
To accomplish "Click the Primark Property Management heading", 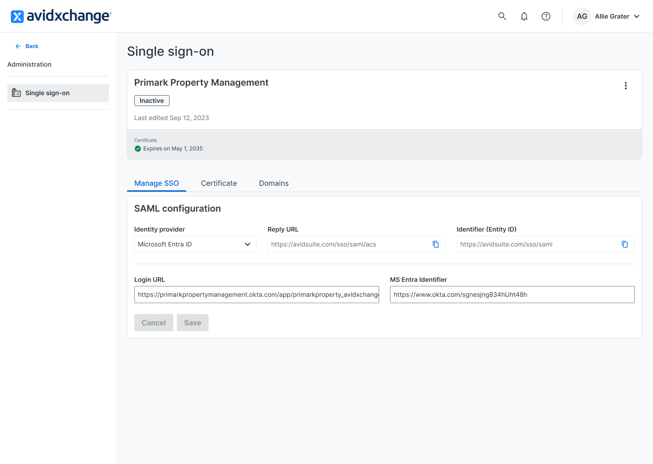I will click(x=201, y=82).
